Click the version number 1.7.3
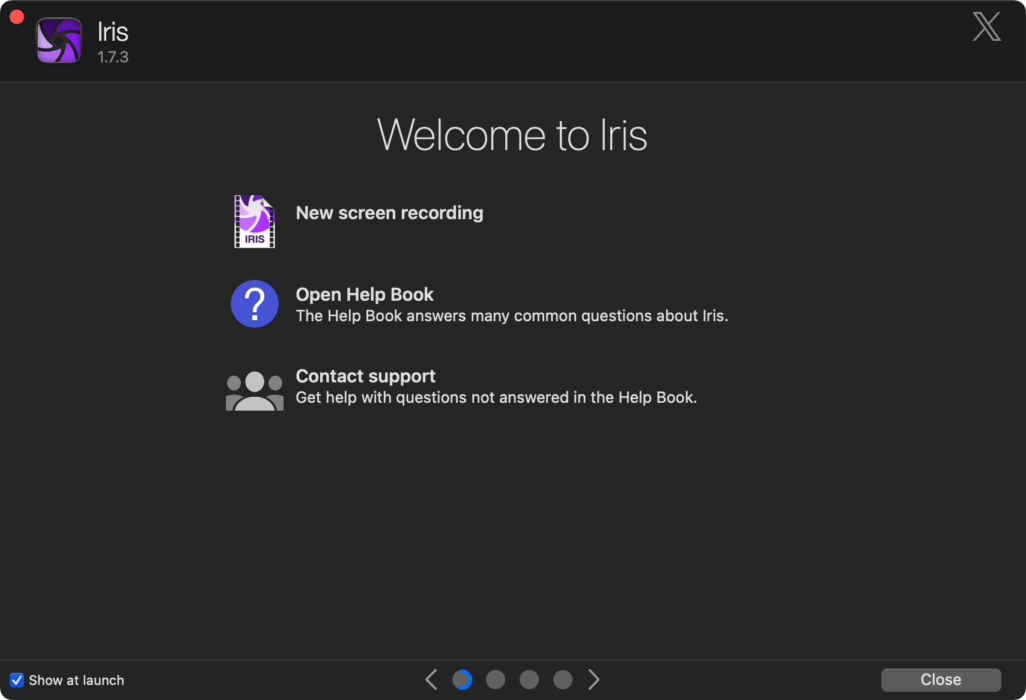The height and width of the screenshot is (700, 1026). click(113, 57)
